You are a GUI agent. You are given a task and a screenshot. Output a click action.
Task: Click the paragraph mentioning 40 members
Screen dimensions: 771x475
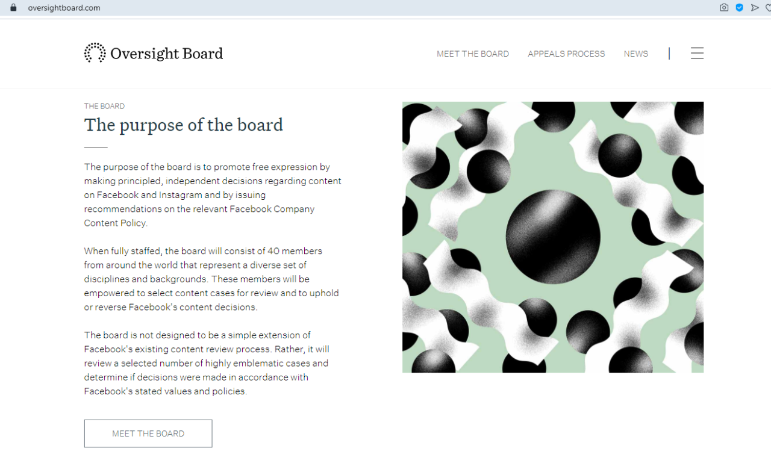pos(211,279)
